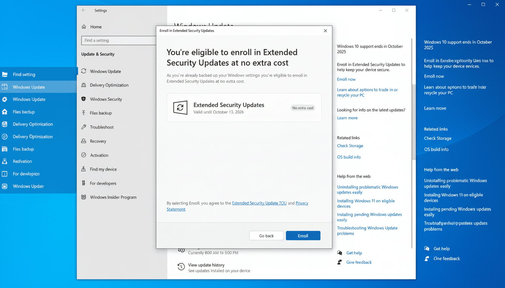Click the Check Storage link

[350, 145]
